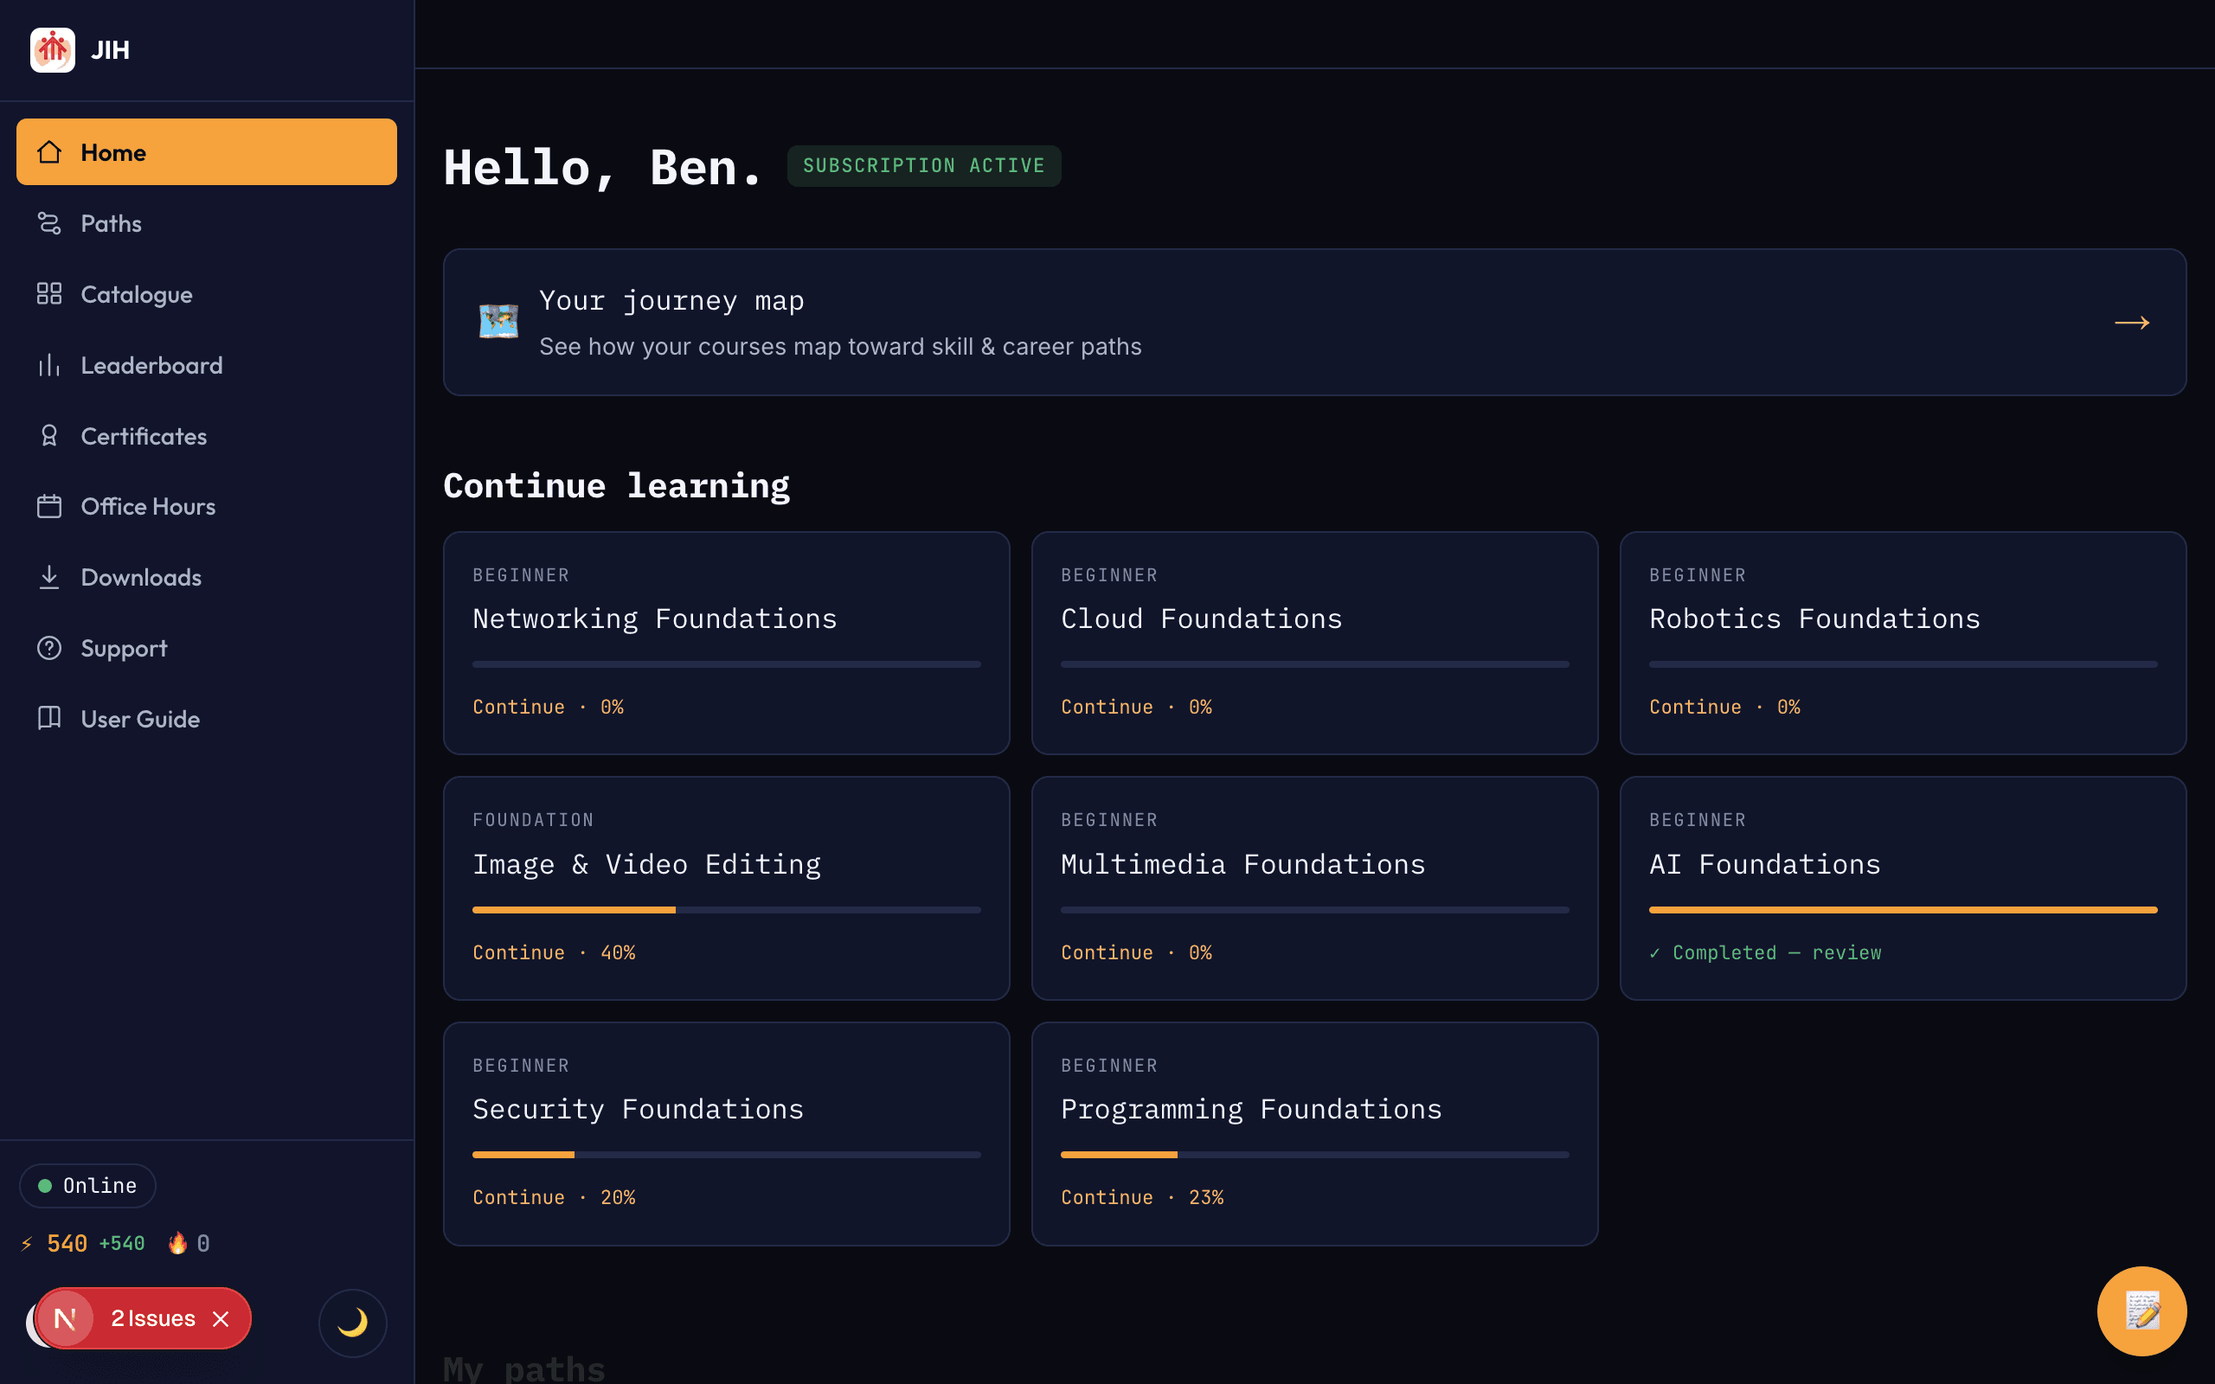The height and width of the screenshot is (1384, 2215).
Task: Click the Leaderboard bars icon
Action: [49, 365]
